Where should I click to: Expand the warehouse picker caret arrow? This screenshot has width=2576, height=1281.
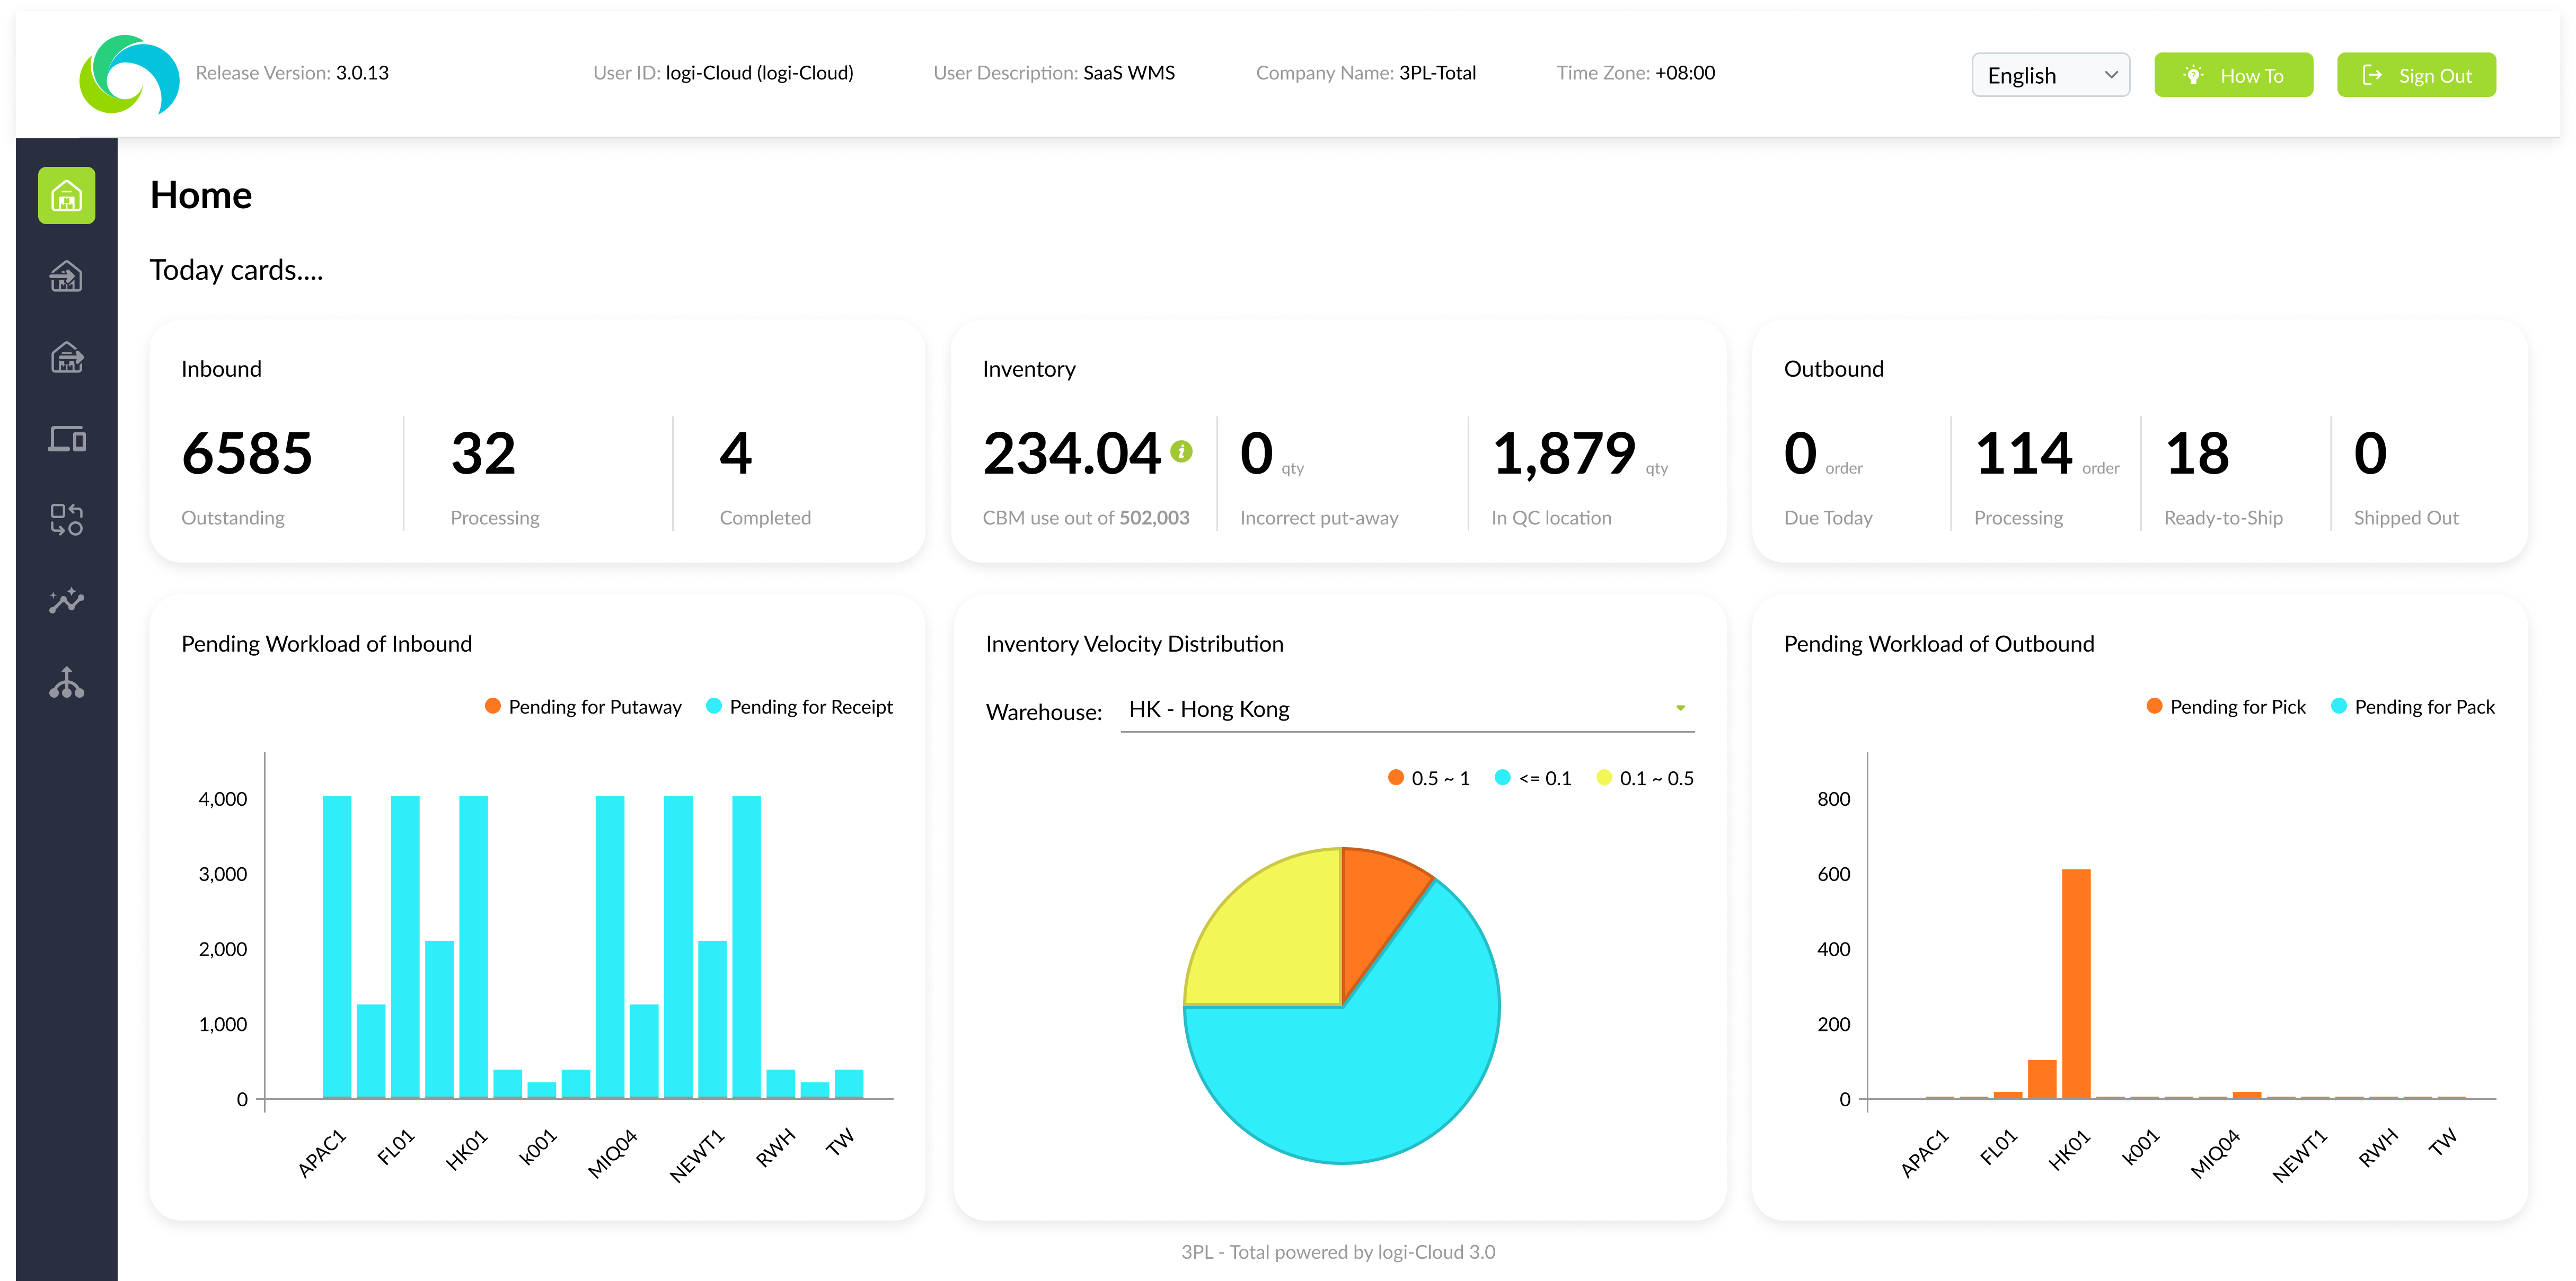[1681, 707]
